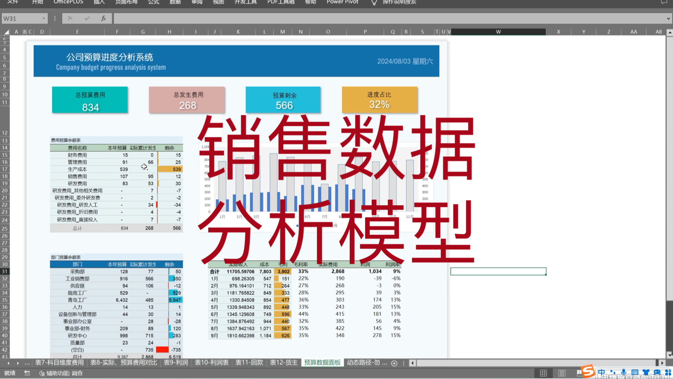Click the 2024/08/03 星期六 date text
The height and width of the screenshot is (379, 673).
point(405,61)
